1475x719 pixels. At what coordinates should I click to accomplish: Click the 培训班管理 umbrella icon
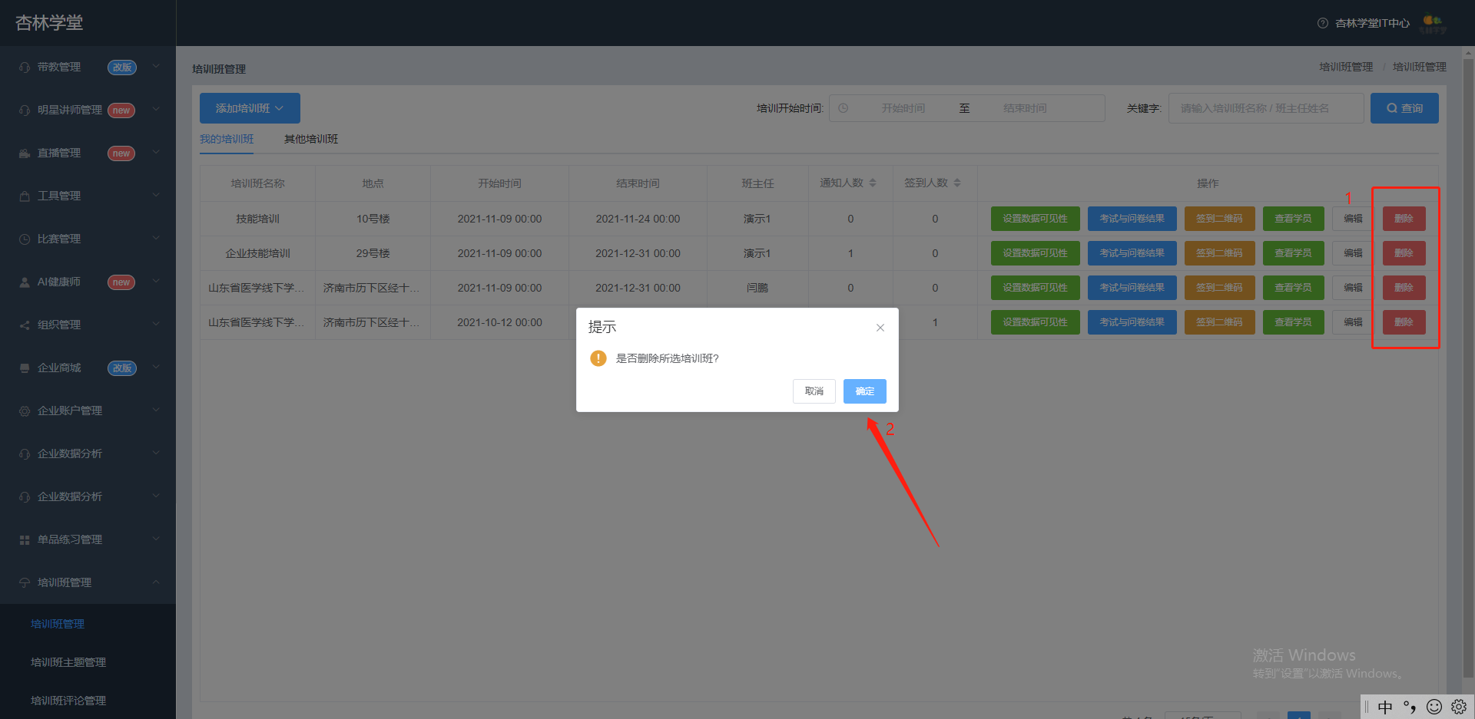pyautogui.click(x=25, y=583)
